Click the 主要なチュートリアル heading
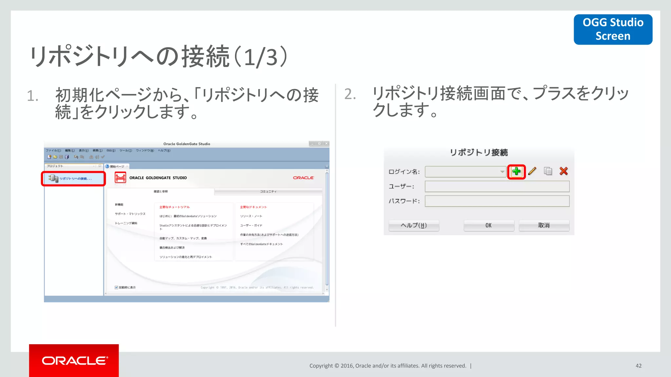Image resolution: width=671 pixels, height=377 pixels. [174, 207]
